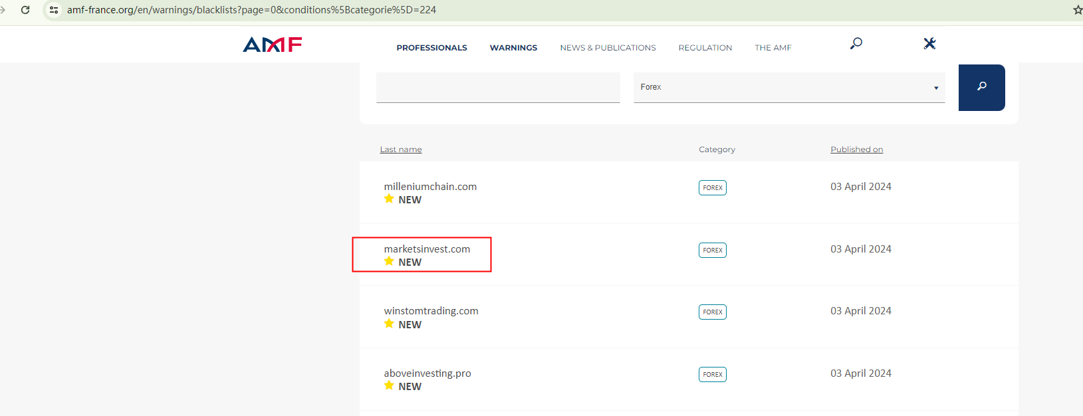Open site information icon in address bar

(x=54, y=10)
